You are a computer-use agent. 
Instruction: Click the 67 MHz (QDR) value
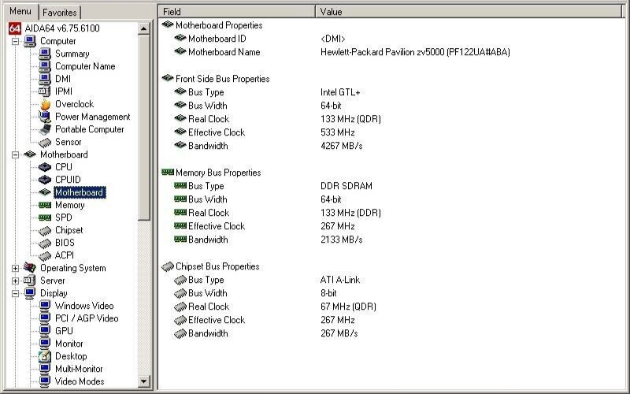tap(348, 307)
